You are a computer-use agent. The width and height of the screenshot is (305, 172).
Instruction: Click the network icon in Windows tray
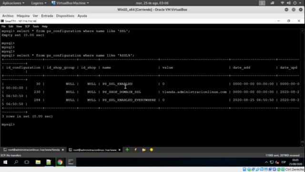click(272, 162)
